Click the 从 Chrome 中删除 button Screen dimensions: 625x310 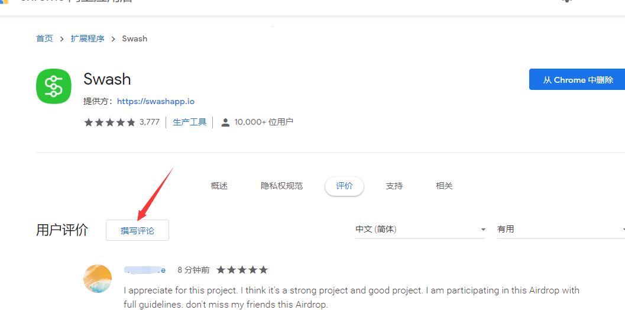click(577, 79)
